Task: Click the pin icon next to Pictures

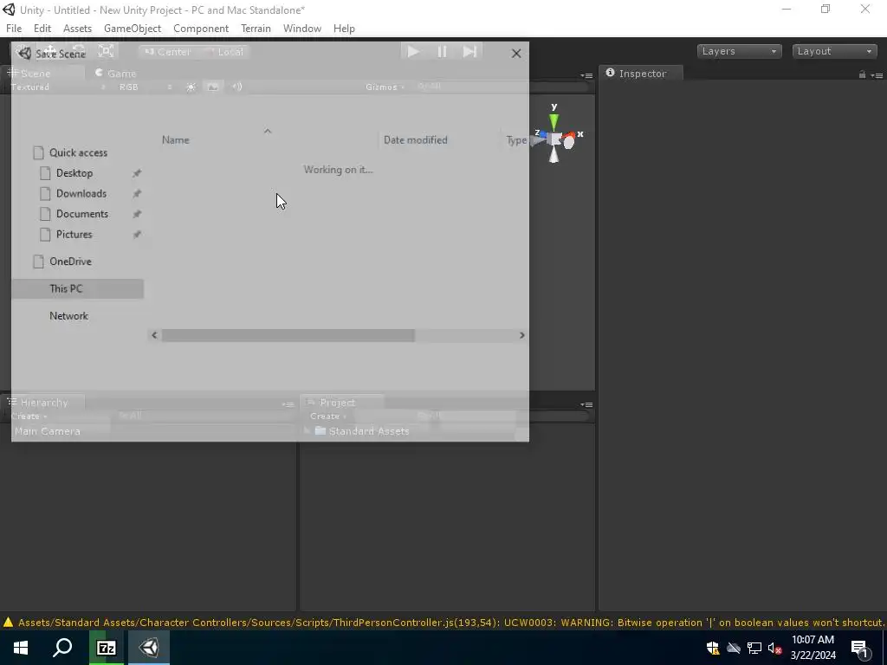Action: 136,234
